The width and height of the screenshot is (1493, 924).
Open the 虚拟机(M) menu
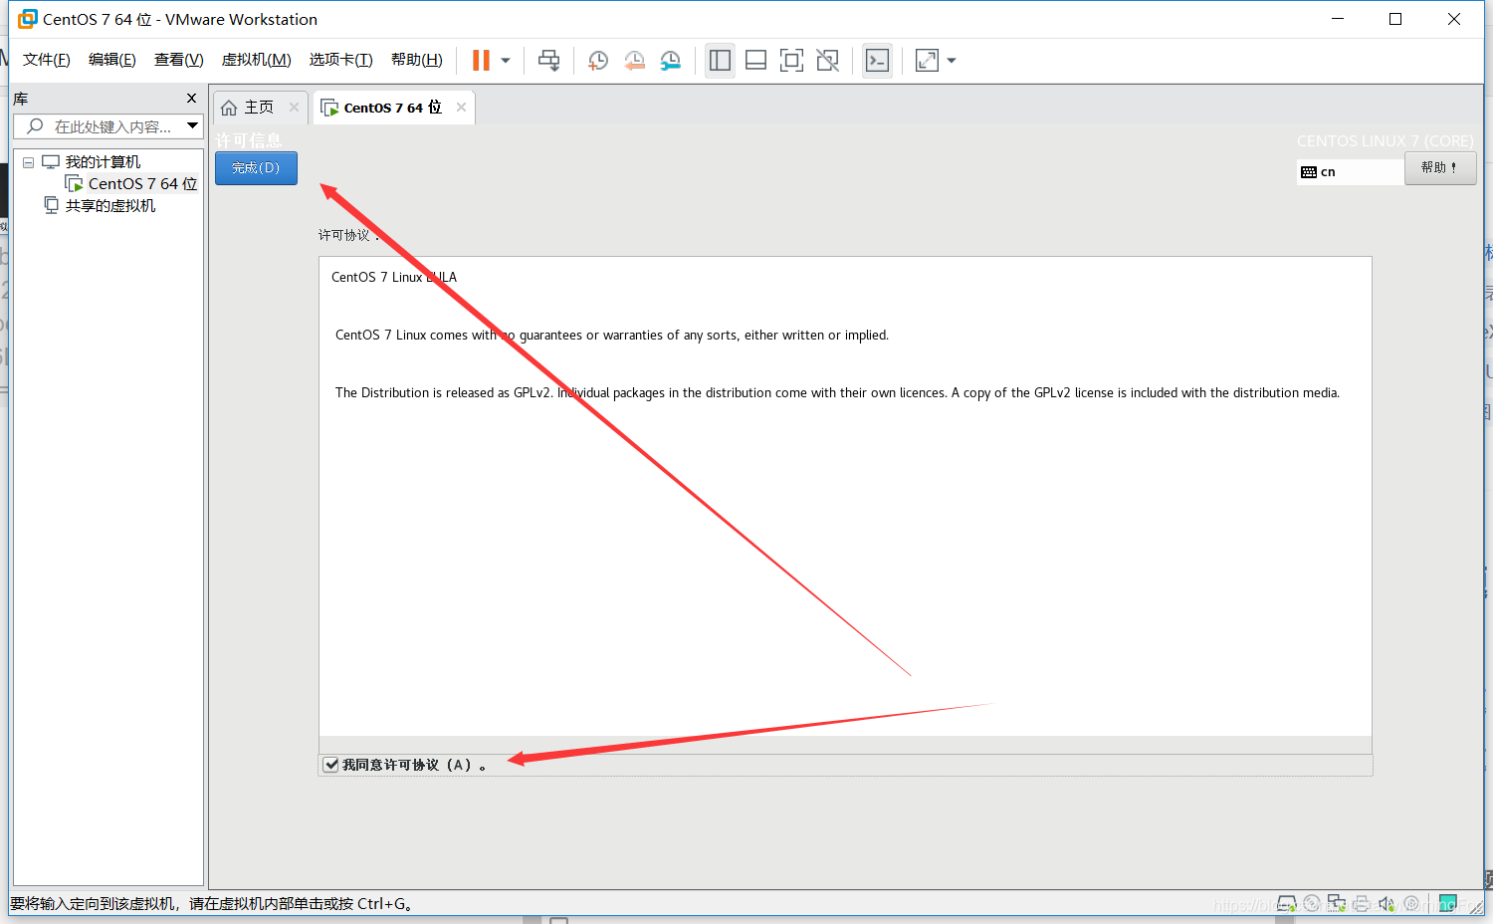(x=256, y=60)
